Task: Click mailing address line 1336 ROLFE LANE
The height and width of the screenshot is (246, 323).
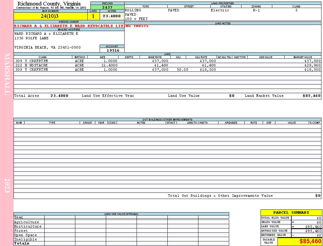Action: [x=31, y=38]
